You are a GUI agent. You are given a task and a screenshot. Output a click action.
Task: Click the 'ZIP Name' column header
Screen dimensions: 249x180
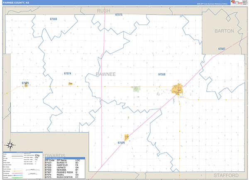click(x=61, y=160)
